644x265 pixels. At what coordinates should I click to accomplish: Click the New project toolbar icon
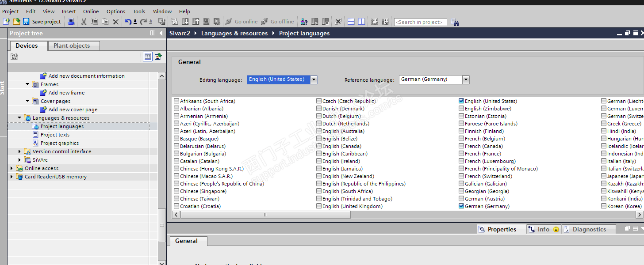(x=6, y=22)
